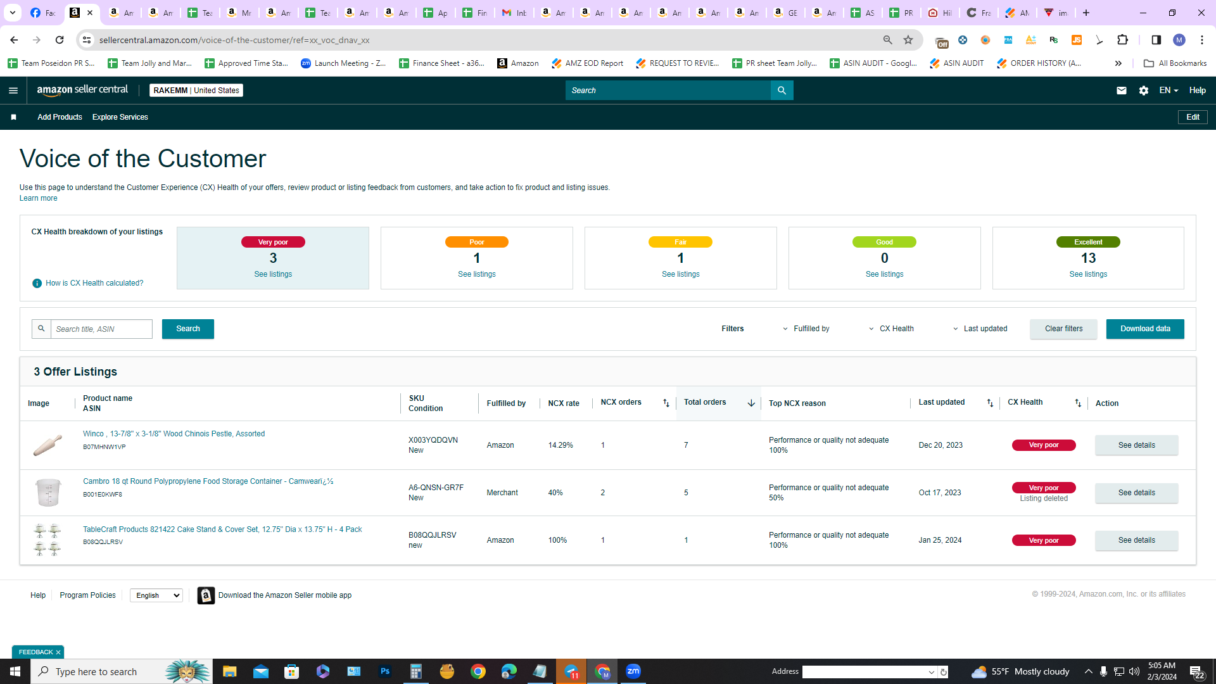Open the Explore Services menu item

tap(120, 117)
